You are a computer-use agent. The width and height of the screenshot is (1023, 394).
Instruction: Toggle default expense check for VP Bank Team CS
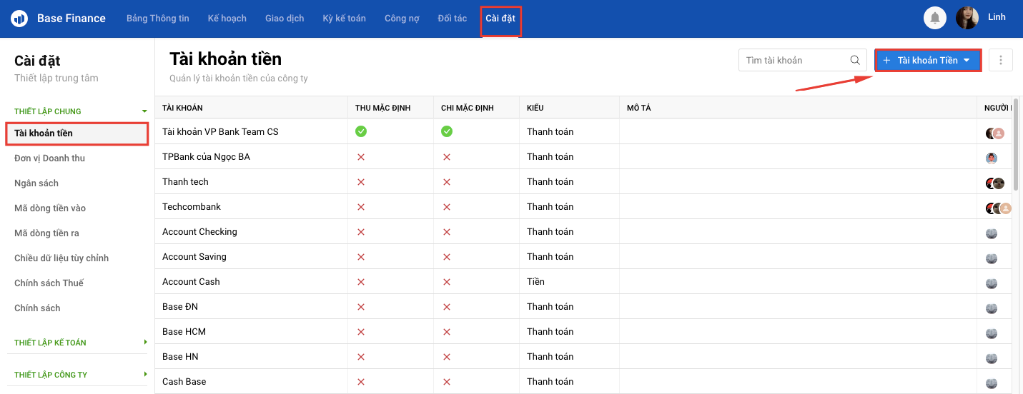(447, 131)
